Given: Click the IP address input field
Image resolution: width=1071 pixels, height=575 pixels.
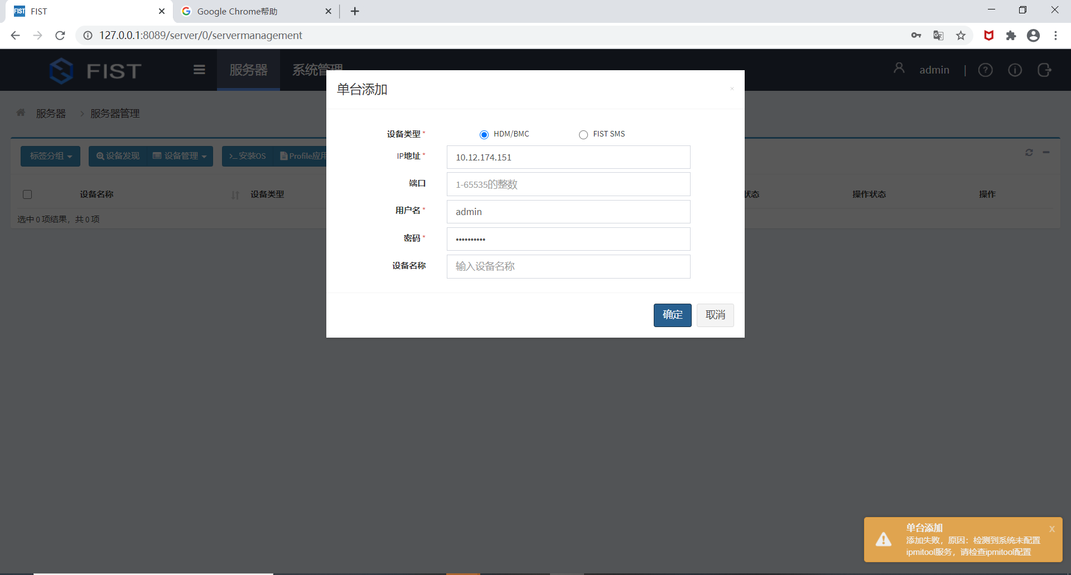Looking at the screenshot, I should (x=568, y=157).
